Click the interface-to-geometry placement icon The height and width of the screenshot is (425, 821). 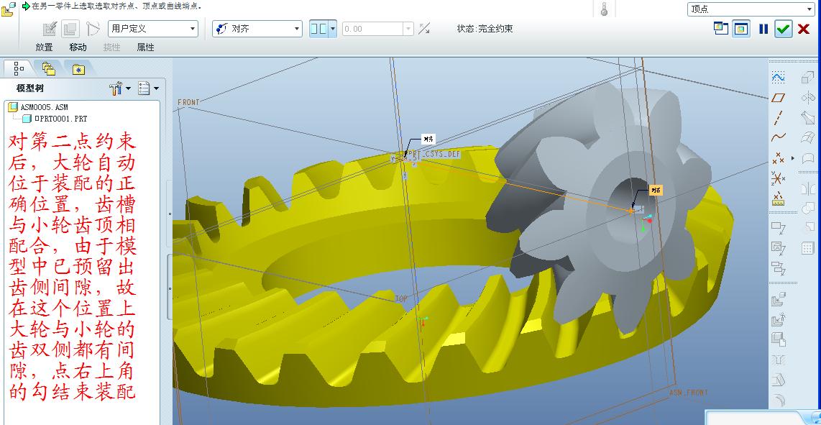click(x=50, y=29)
